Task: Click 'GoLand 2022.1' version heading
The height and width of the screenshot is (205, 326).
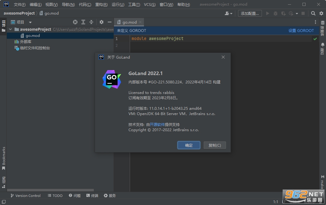Action: tap(145, 73)
